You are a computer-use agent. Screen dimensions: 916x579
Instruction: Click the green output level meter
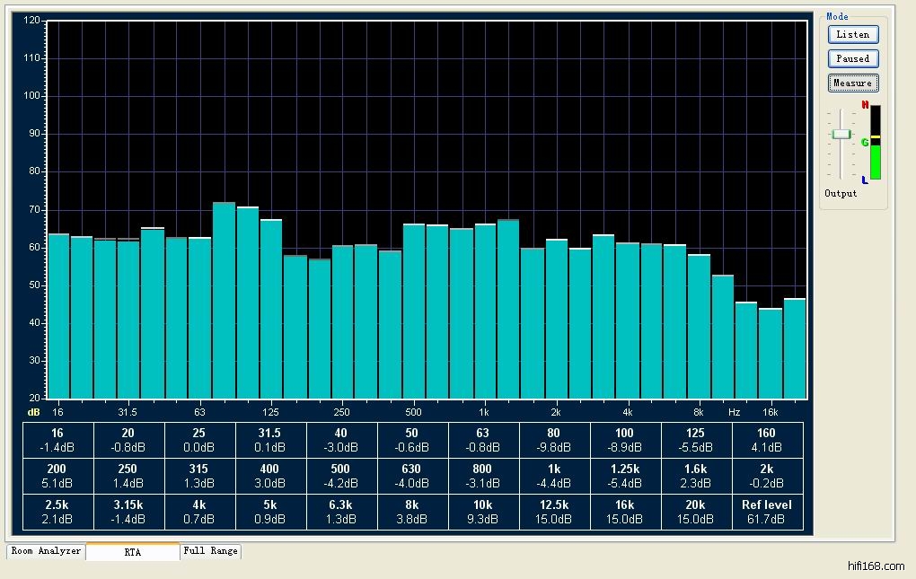(875, 162)
